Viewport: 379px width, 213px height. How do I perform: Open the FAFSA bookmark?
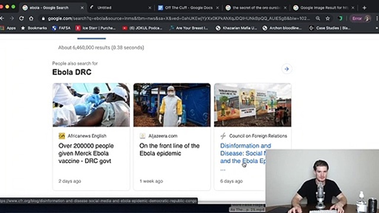coord(61,28)
